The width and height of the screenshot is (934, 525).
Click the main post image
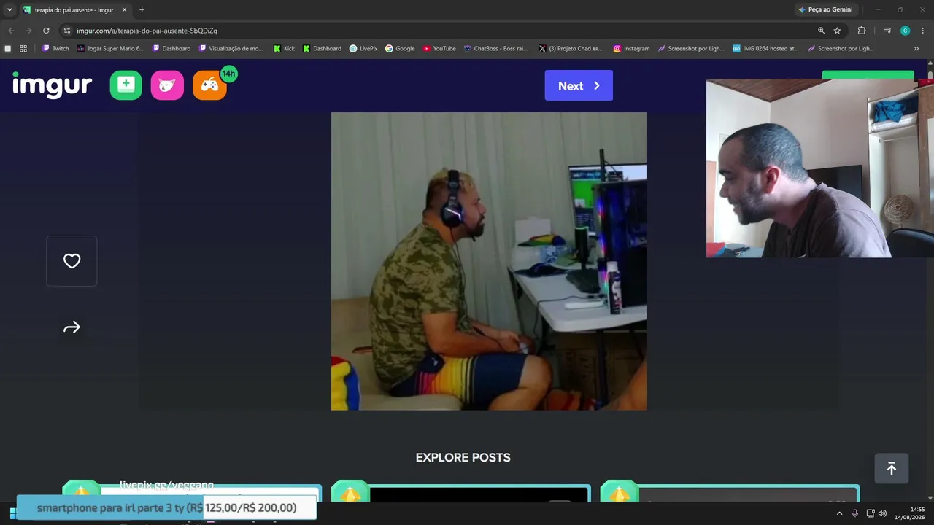tap(489, 261)
